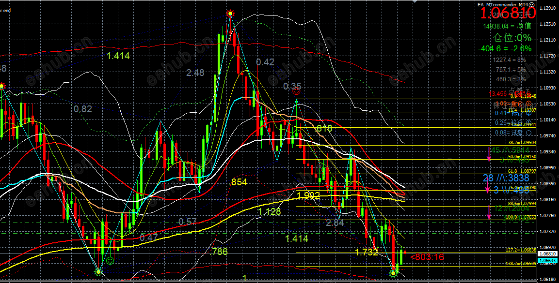Click the 1.732 ratio label
Screen dimensions: 559x283
367,252
